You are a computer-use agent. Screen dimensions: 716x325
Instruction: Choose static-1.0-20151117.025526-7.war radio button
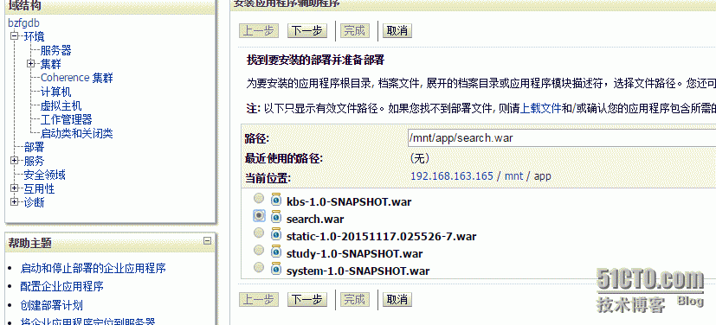click(259, 233)
